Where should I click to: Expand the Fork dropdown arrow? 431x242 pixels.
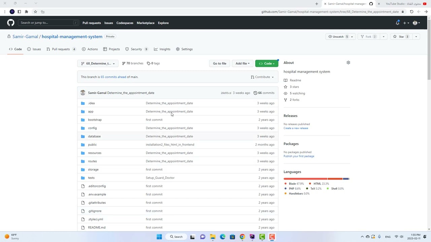coord(383,37)
